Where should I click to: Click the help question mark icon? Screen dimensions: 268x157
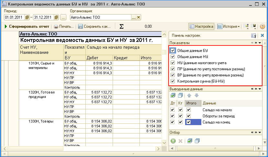(262, 26)
